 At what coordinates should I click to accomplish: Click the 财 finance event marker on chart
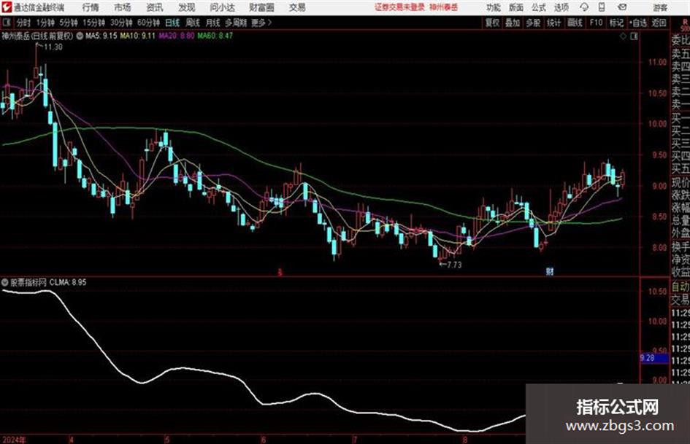coord(550,272)
